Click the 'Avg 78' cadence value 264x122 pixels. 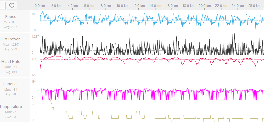click(x=11, y=94)
